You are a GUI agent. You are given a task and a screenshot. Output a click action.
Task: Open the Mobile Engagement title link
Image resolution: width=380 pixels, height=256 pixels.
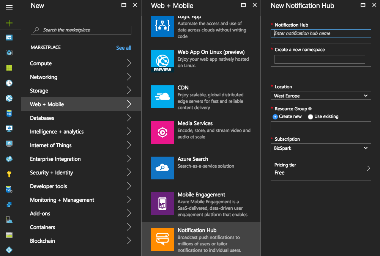[202, 195]
